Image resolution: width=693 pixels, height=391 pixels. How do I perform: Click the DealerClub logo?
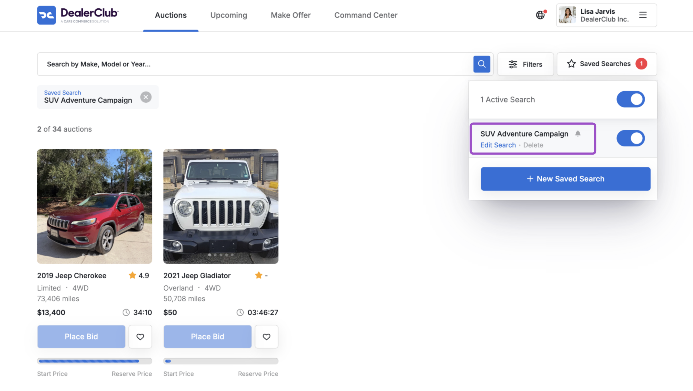click(x=78, y=15)
